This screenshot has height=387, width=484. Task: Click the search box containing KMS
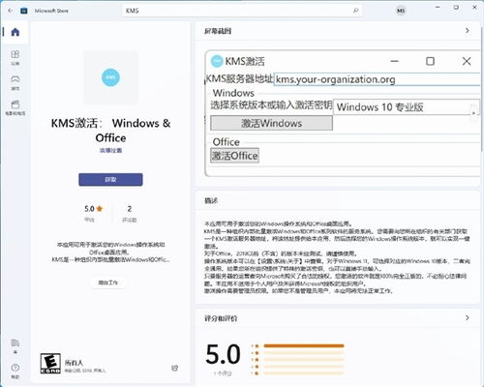[x=242, y=11]
